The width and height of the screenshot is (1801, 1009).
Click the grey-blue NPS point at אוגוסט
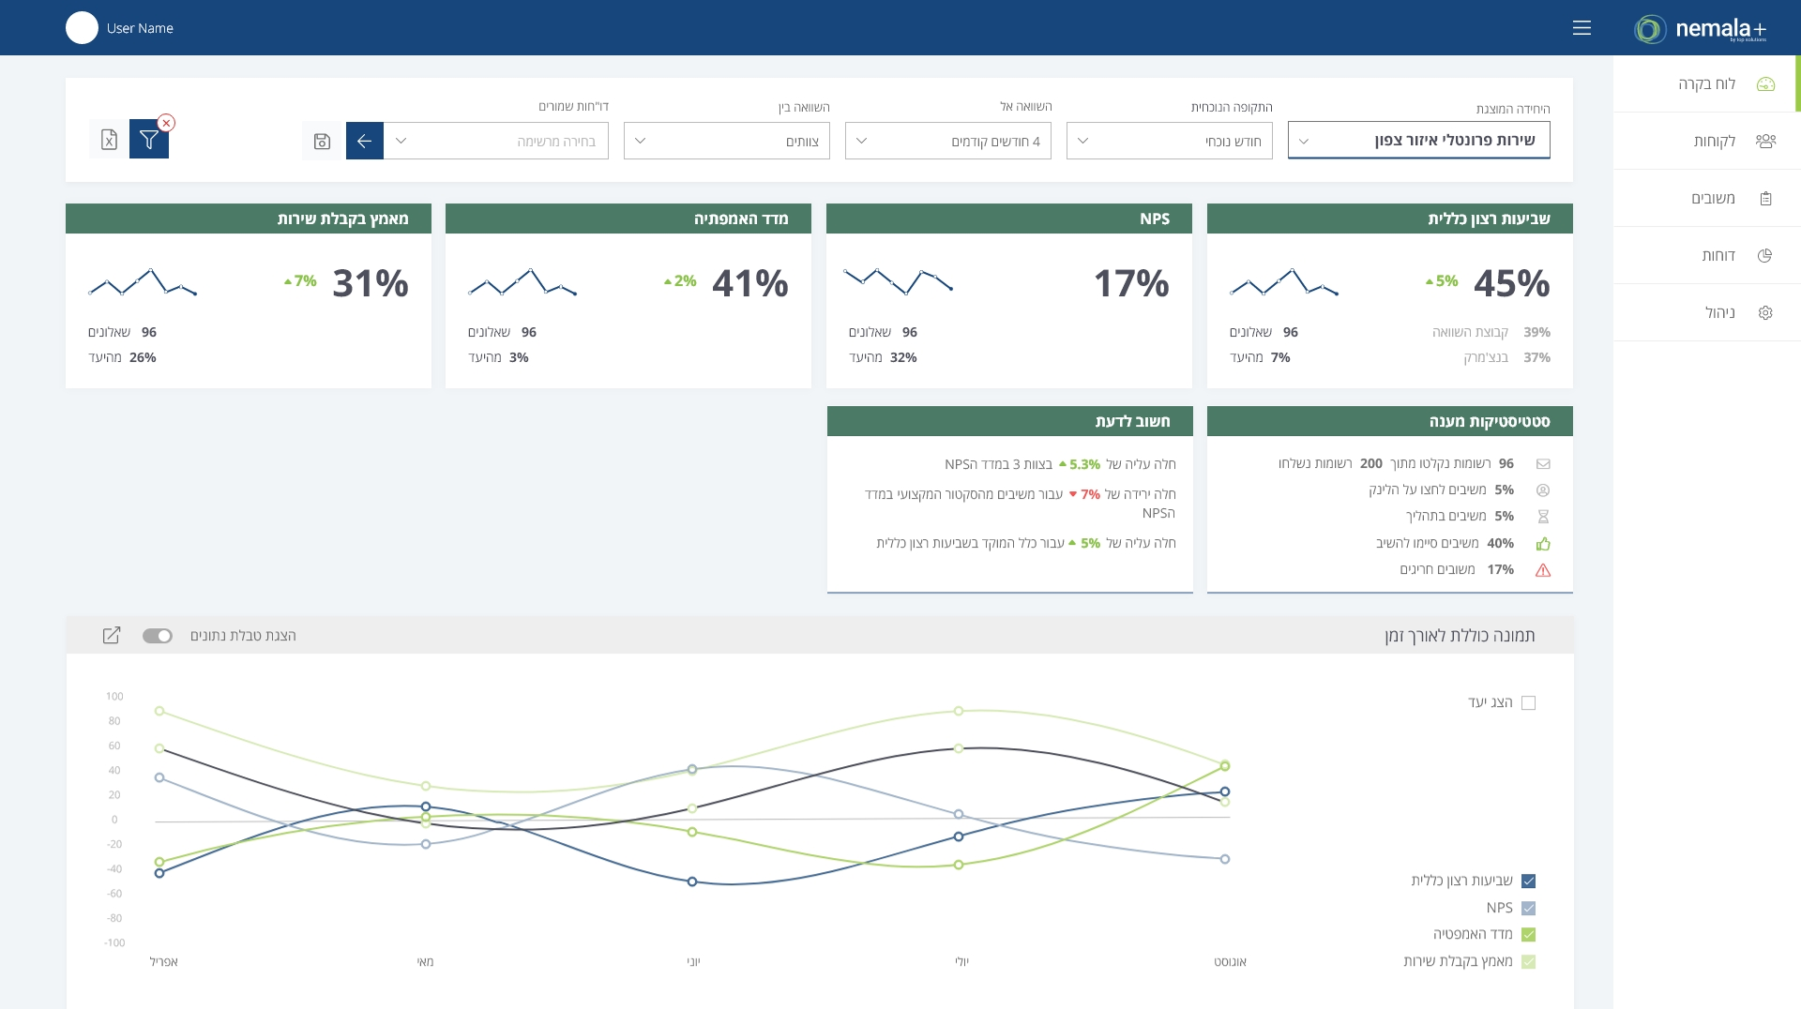[x=1225, y=860]
